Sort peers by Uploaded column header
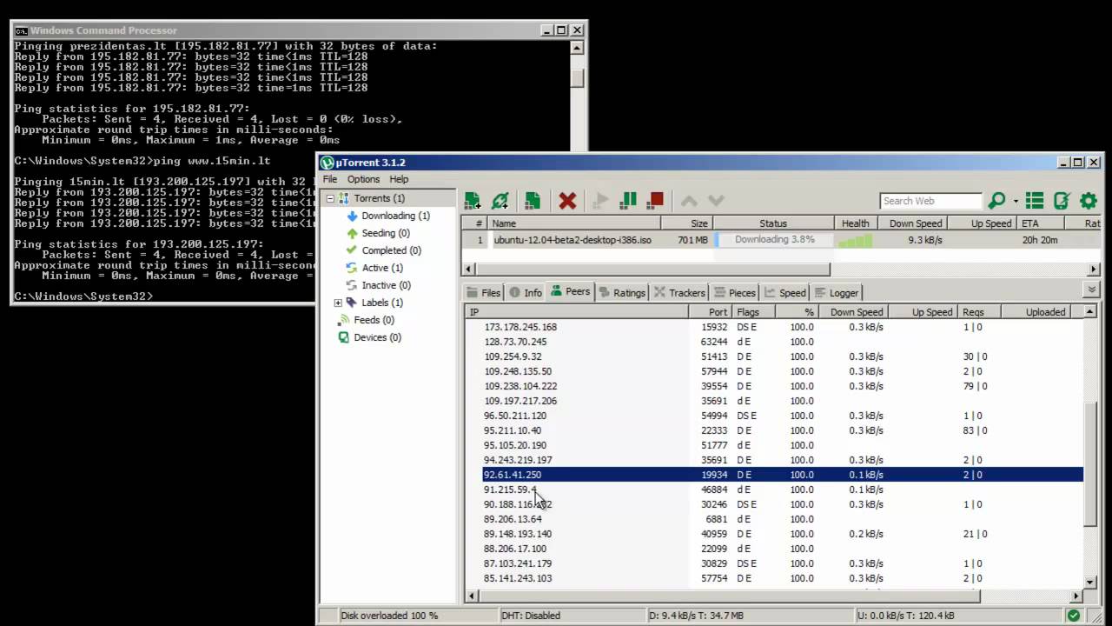 [x=1036, y=312]
